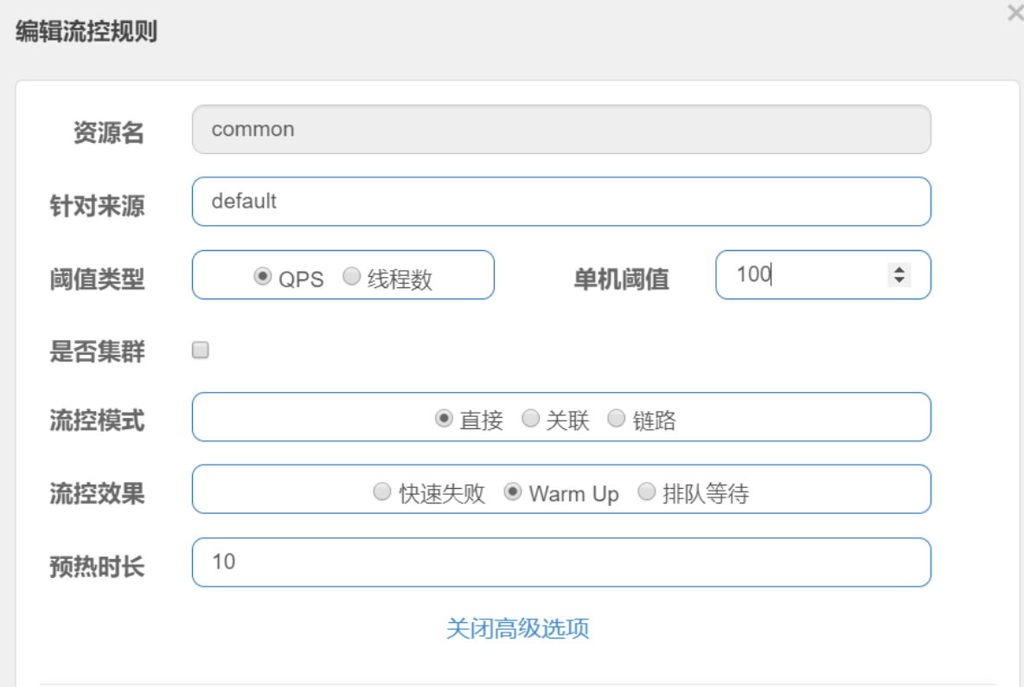Viewport: 1024px width, 687px height.
Task: Select 排队等待 flow control effect
Action: click(646, 492)
